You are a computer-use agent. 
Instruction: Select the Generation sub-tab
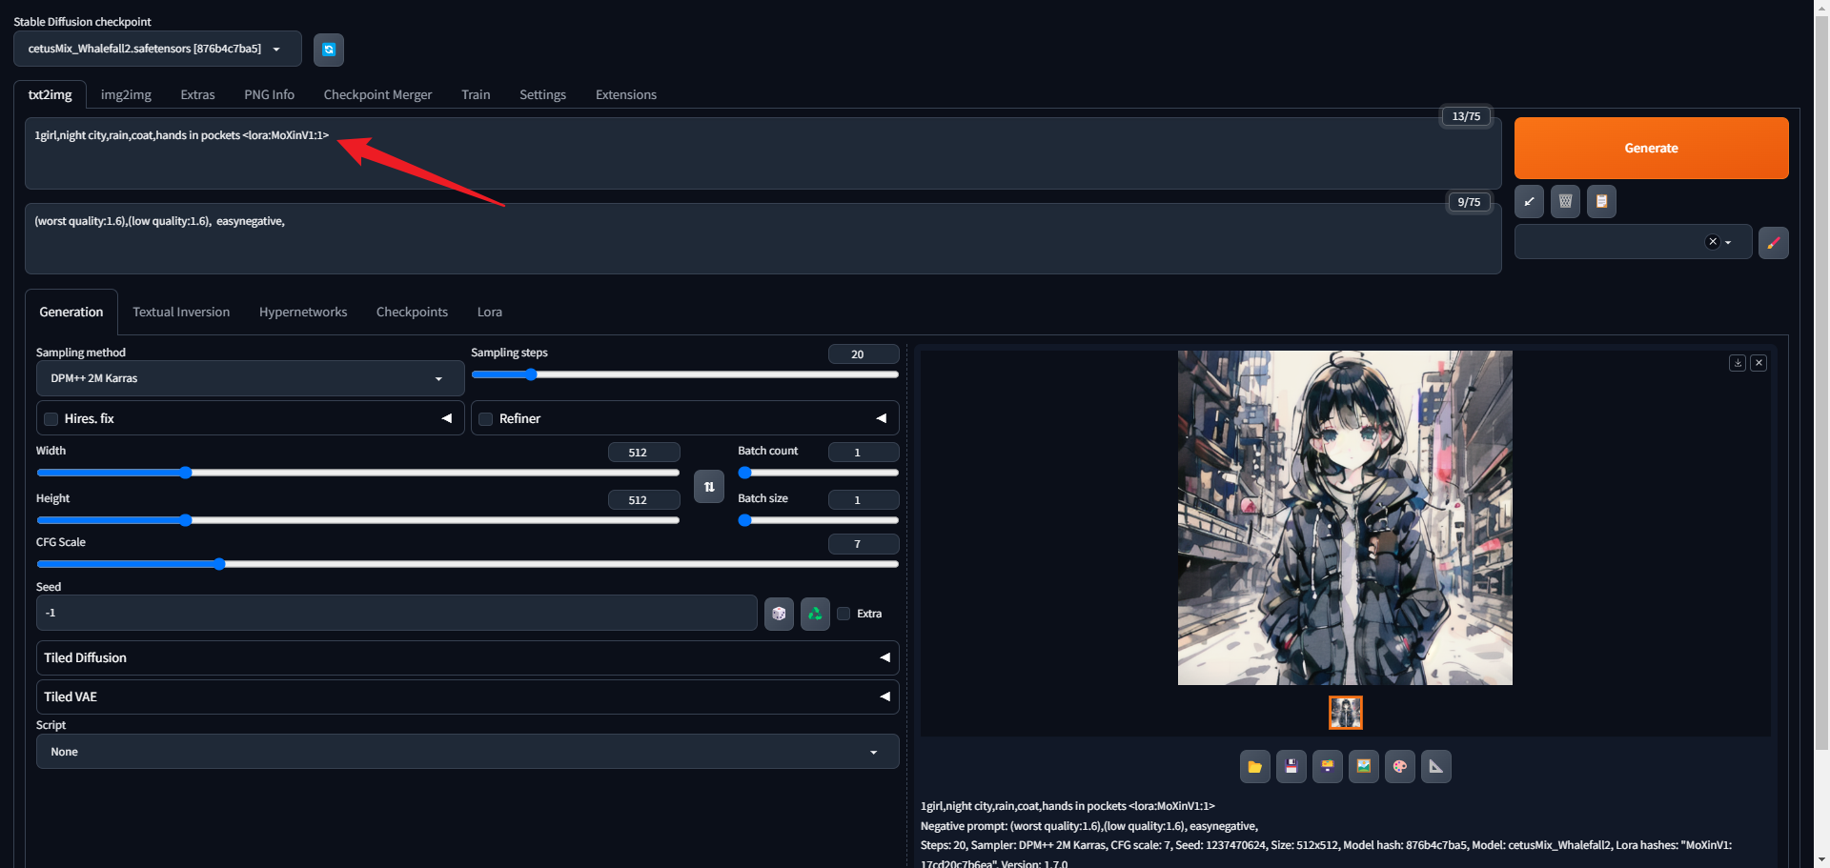[71, 312]
